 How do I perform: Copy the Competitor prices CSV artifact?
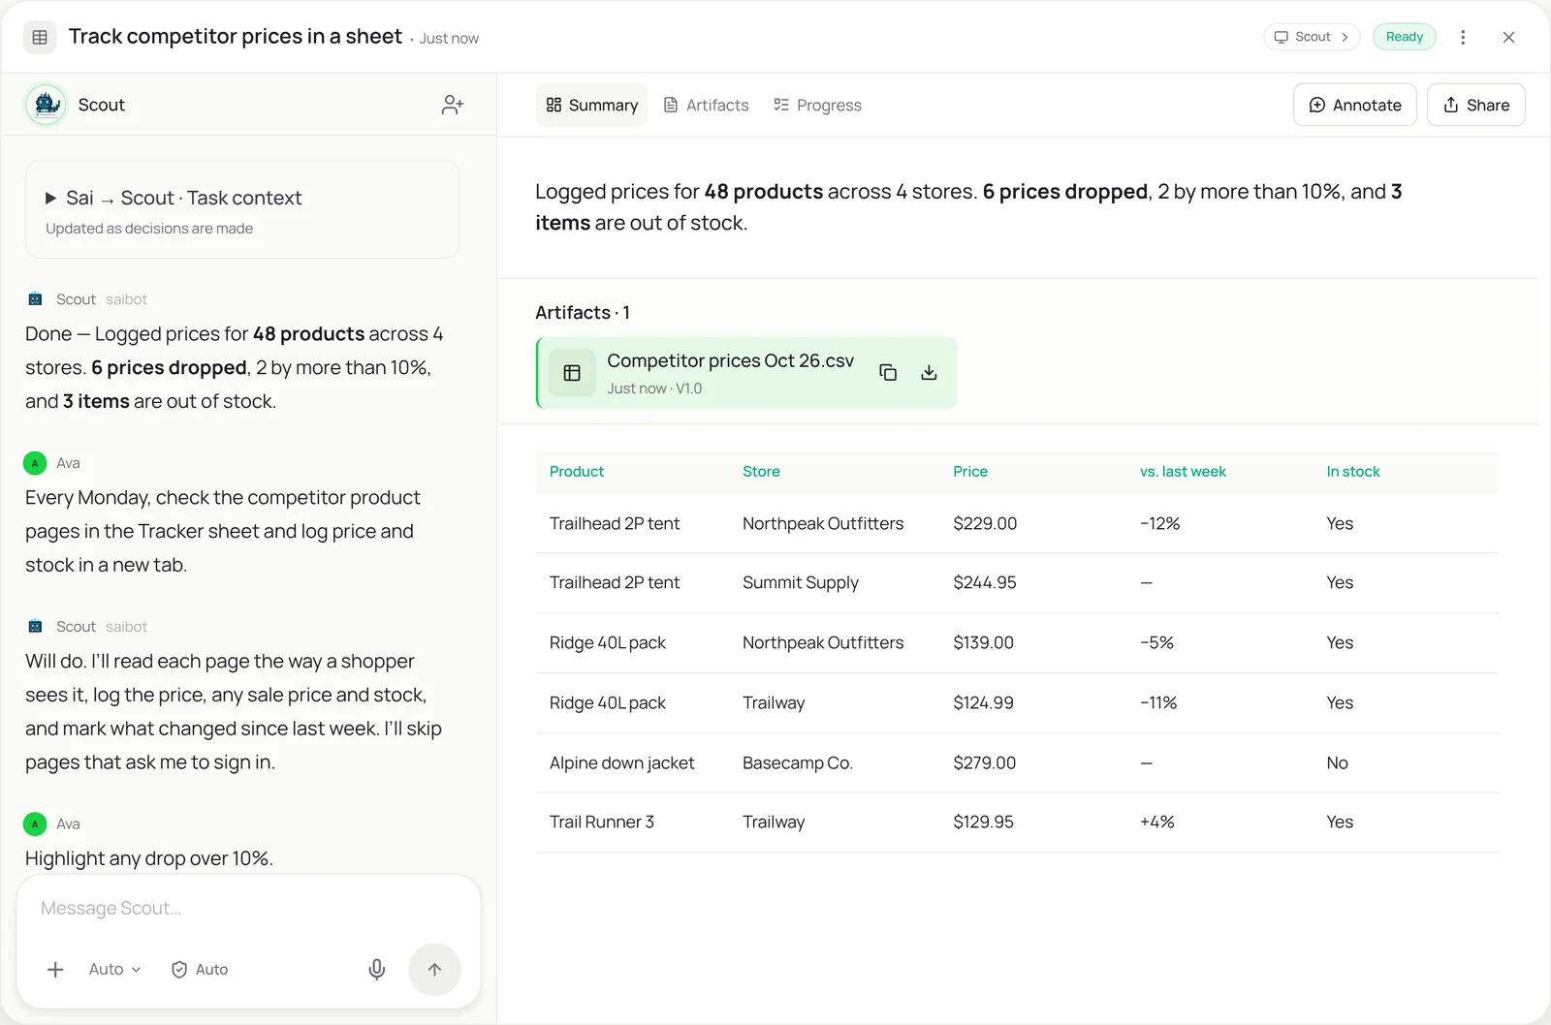pyautogui.click(x=888, y=373)
